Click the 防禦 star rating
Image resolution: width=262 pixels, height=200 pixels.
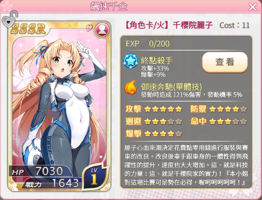[x=228, y=109]
